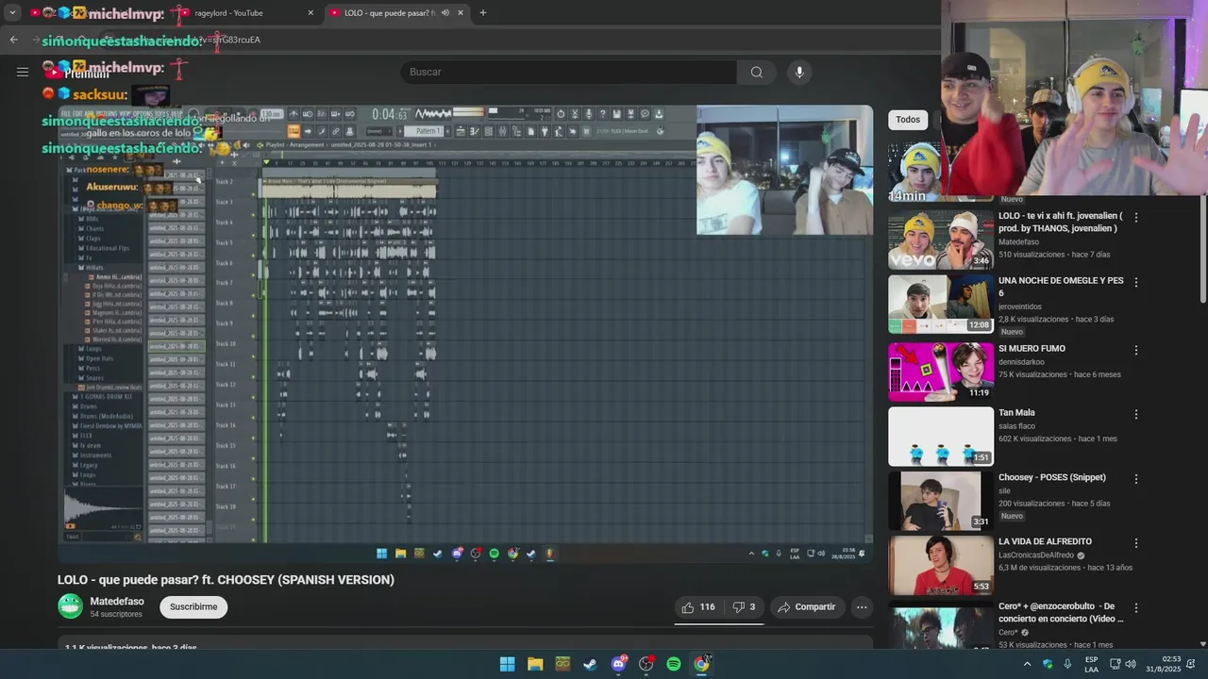
Task: Open options menu for Choosey - POSES
Action: tap(1135, 478)
